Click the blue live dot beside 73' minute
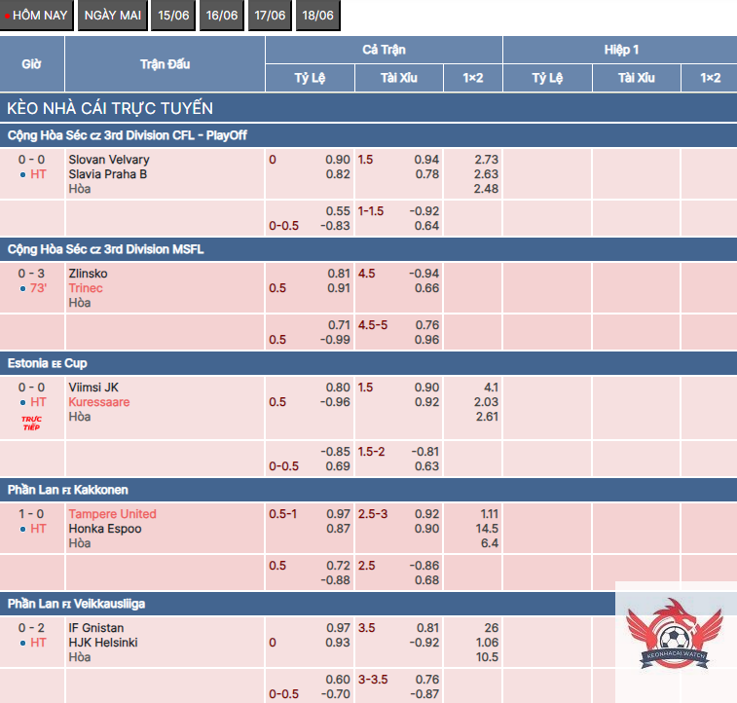The height and width of the screenshot is (703, 737). tap(22, 289)
